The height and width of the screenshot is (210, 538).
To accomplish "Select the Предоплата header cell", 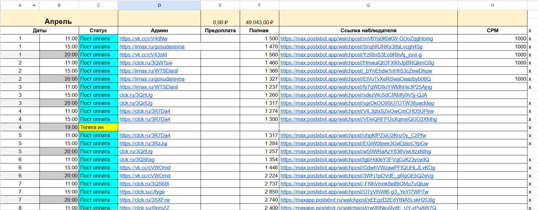I will pos(220,30).
